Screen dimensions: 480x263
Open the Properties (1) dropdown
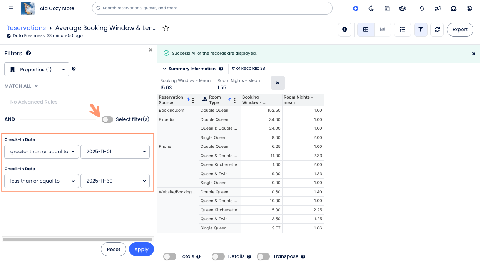pos(37,69)
